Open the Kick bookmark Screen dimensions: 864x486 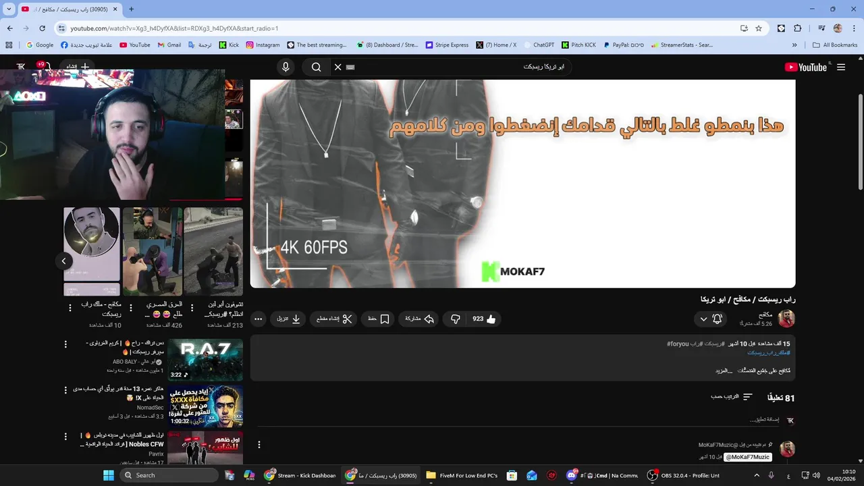click(229, 45)
